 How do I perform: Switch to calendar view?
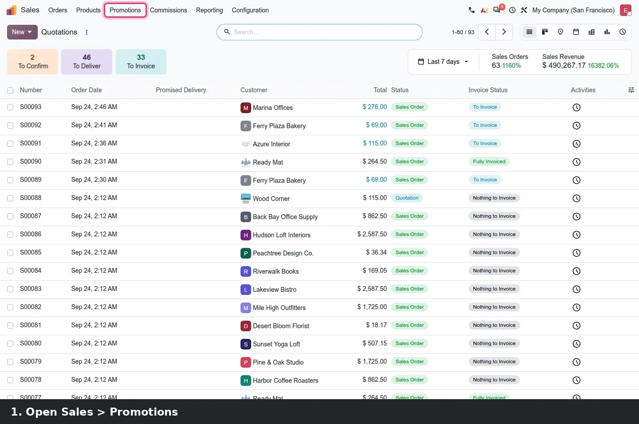(x=576, y=32)
